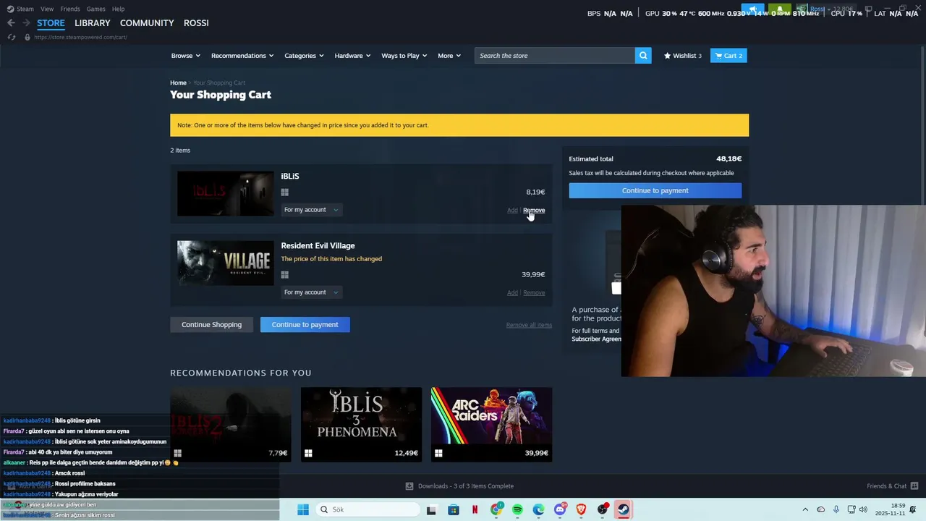The image size is (926, 521).
Task: Click the Windows taskbar search box
Action: 369,509
